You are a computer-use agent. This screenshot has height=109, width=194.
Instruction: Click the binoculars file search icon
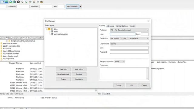[42, 2]
